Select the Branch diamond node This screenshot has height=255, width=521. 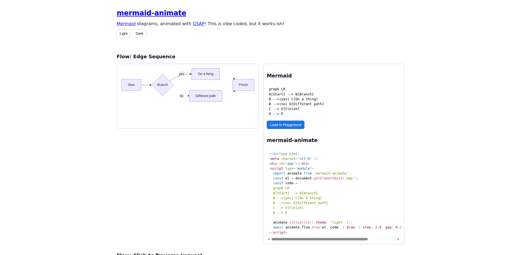tap(163, 85)
